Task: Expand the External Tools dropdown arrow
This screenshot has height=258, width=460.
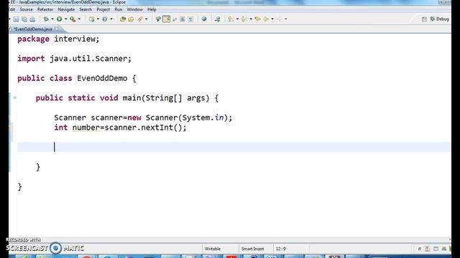Action: click(x=79, y=19)
